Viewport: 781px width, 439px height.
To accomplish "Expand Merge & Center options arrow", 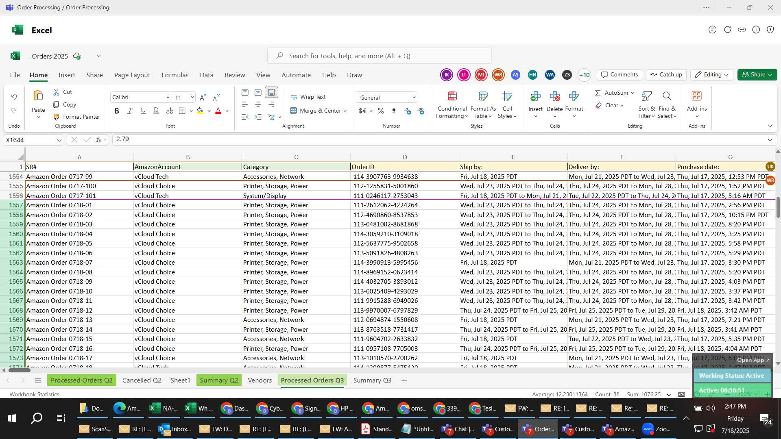I will [345, 111].
